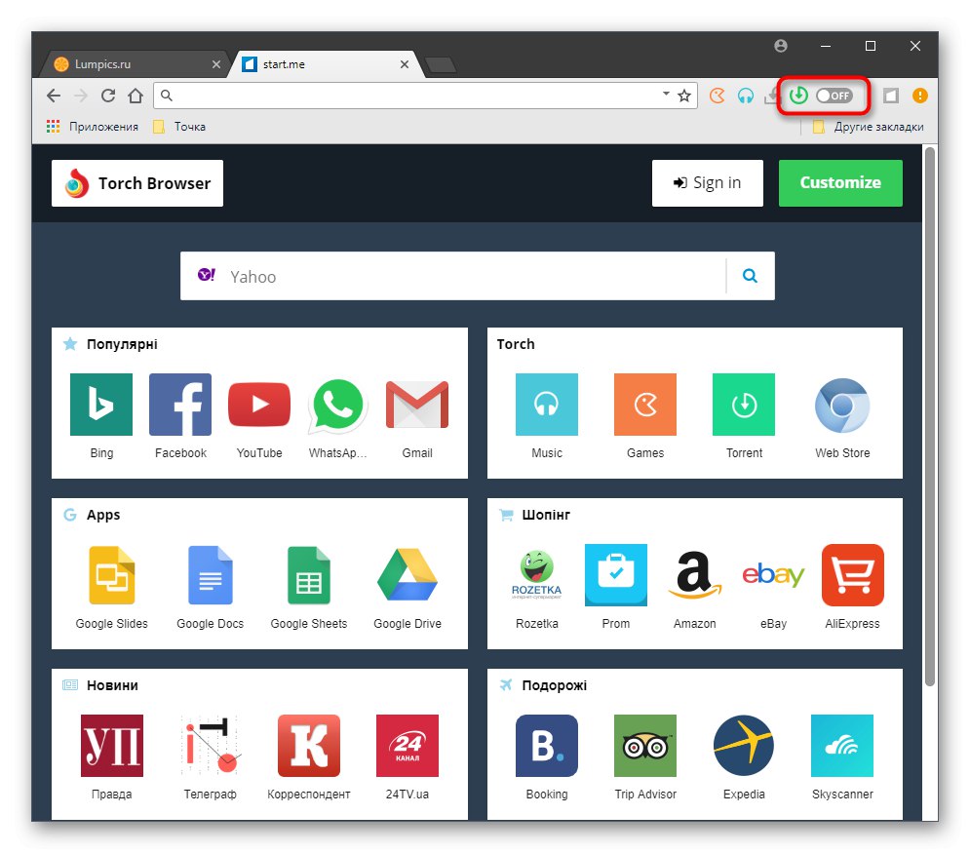Open the YouTube shortcut tile
Image resolution: width=970 pixels, height=853 pixels.
[259, 405]
